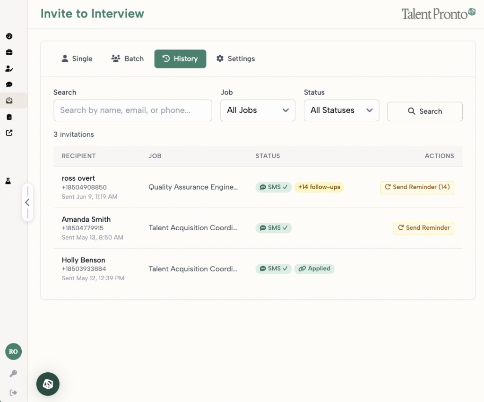
Task: Click the STATUS column header
Action: [268, 156]
